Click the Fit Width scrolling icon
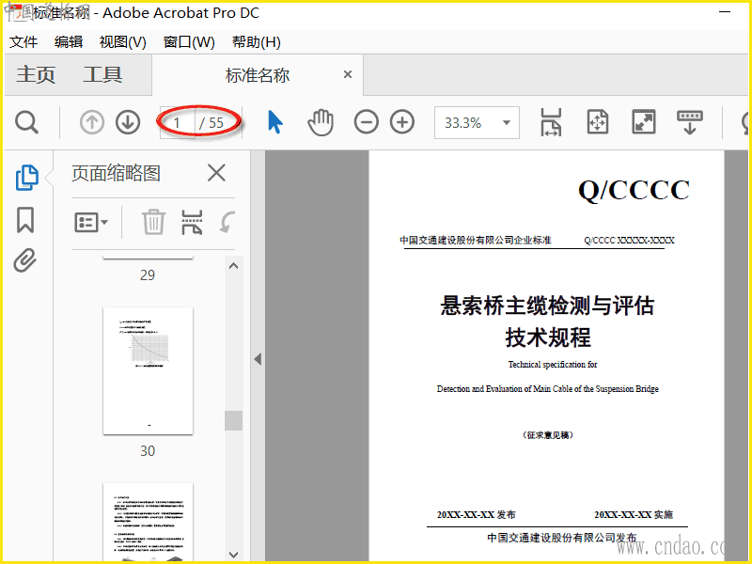This screenshot has height=564, width=752. click(x=551, y=122)
